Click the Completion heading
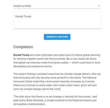This screenshot has height=108, width=110. (23, 47)
